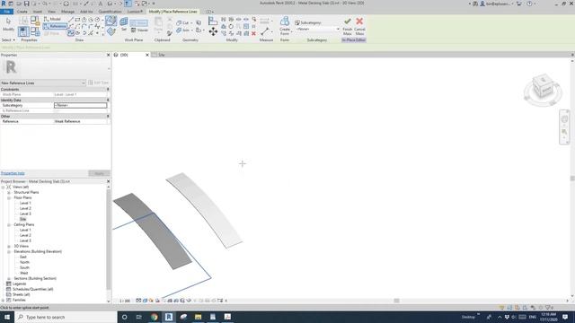Open the work plane Viewer
The width and height of the screenshot is (575, 323).
pyautogui.click(x=140, y=30)
